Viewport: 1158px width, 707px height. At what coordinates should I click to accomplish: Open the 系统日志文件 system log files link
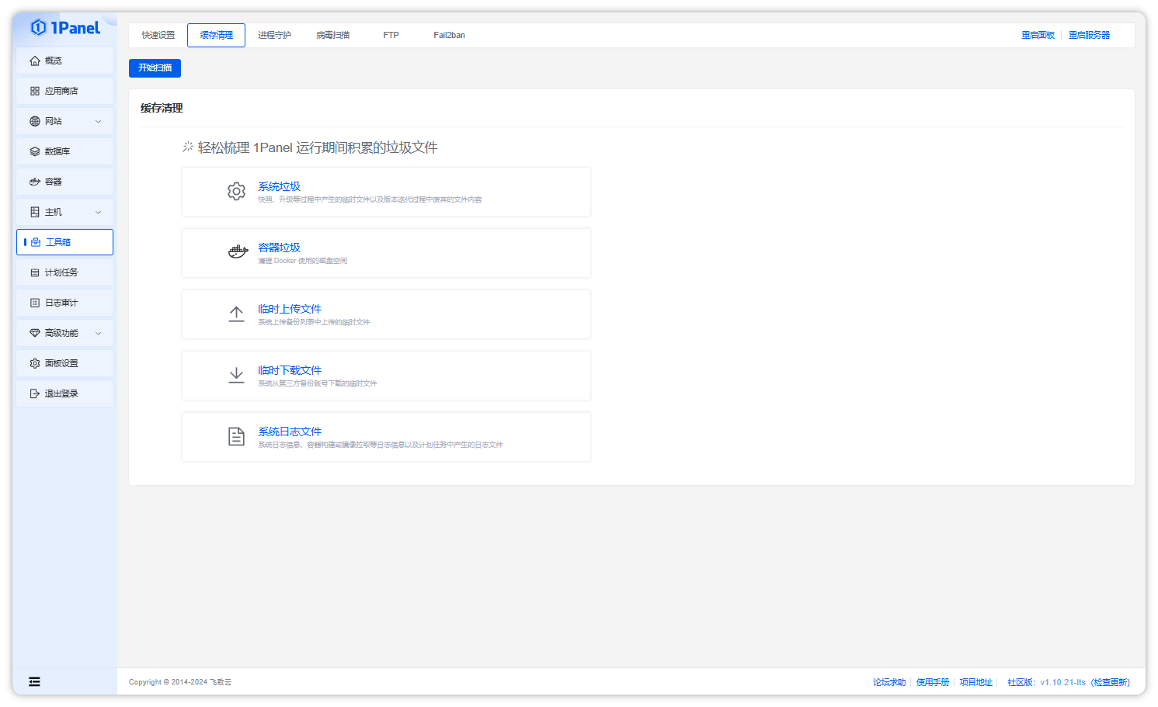pyautogui.click(x=289, y=431)
